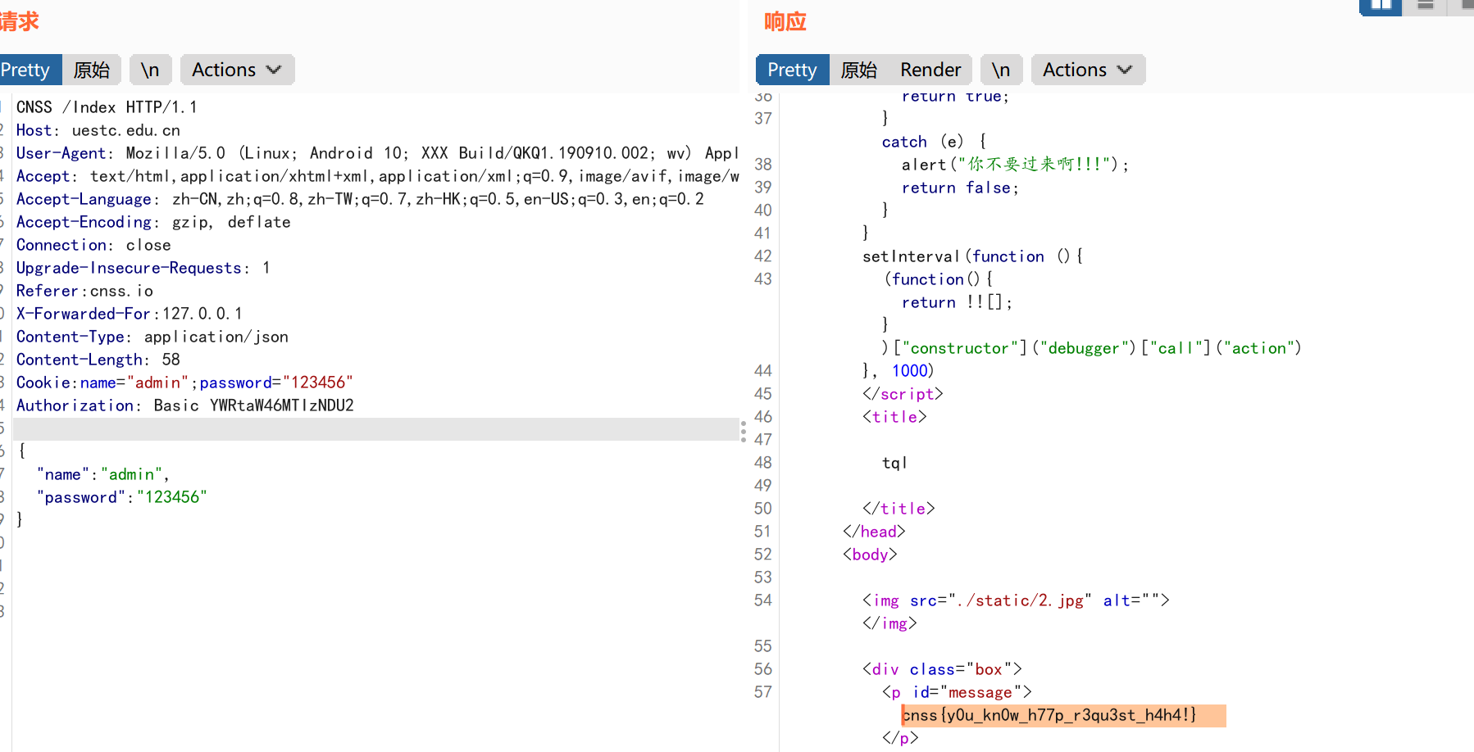Open the response Render tab
The image size is (1474, 752).
pos(930,70)
